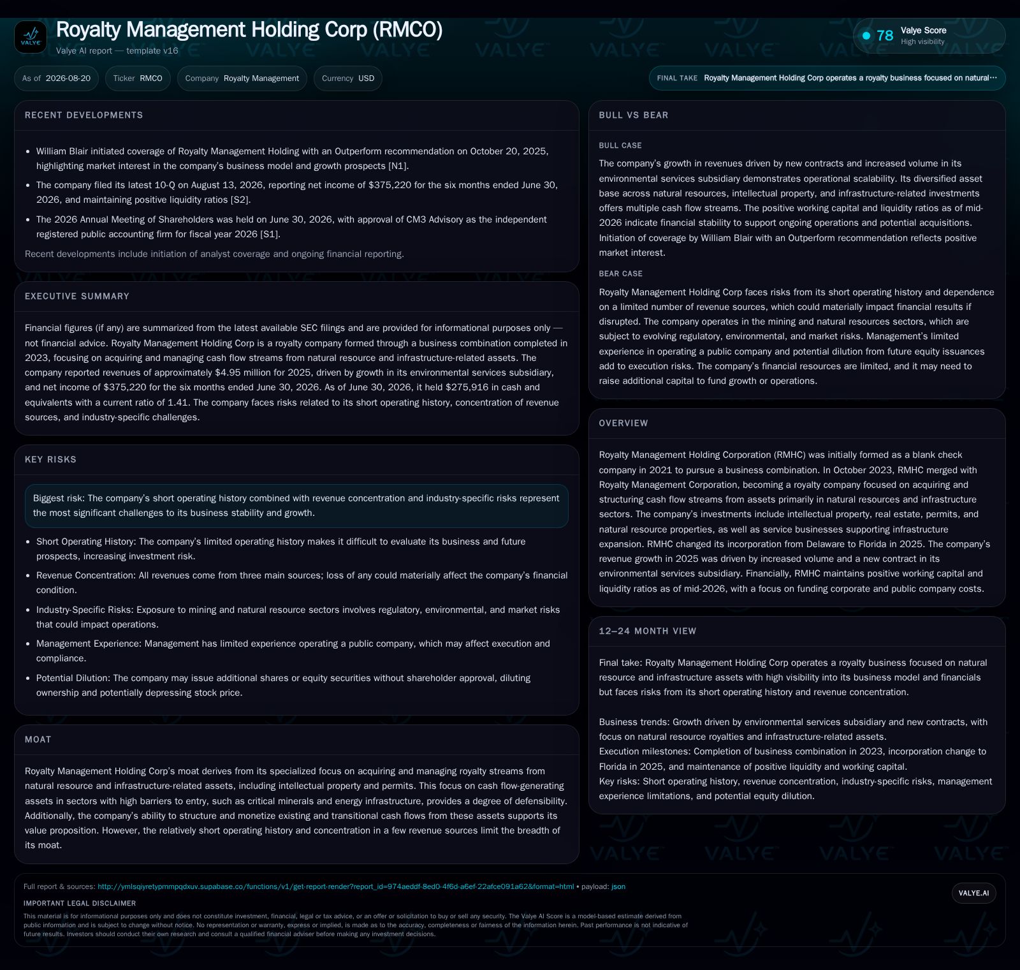Click the 'Recent developments include initiation' summary line
This screenshot has width=1020, height=970.
coord(214,254)
